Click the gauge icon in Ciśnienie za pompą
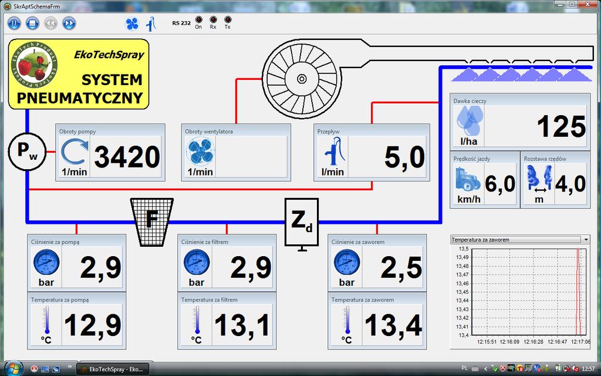 click(x=46, y=263)
